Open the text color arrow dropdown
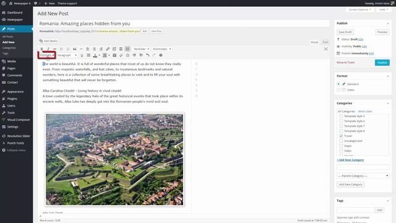 [99, 55]
